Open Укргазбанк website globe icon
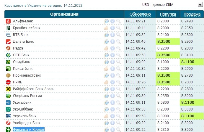Viewport: 204px width, 132px height. pyautogui.click(x=106, y=103)
